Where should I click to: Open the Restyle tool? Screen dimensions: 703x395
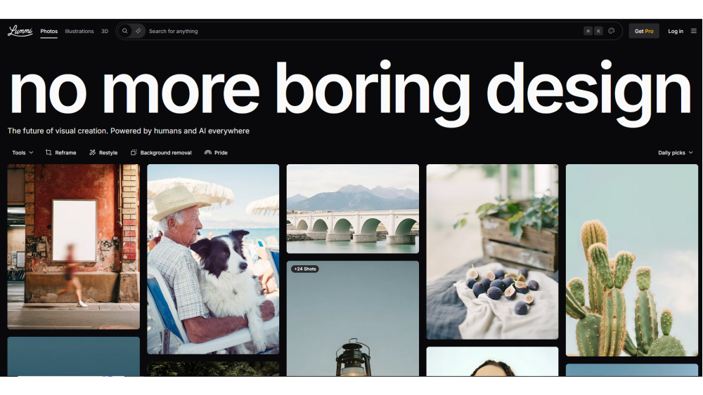(x=103, y=152)
